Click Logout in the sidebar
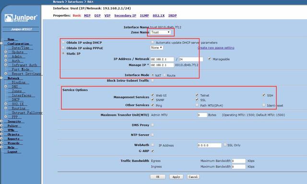 [12, 152]
